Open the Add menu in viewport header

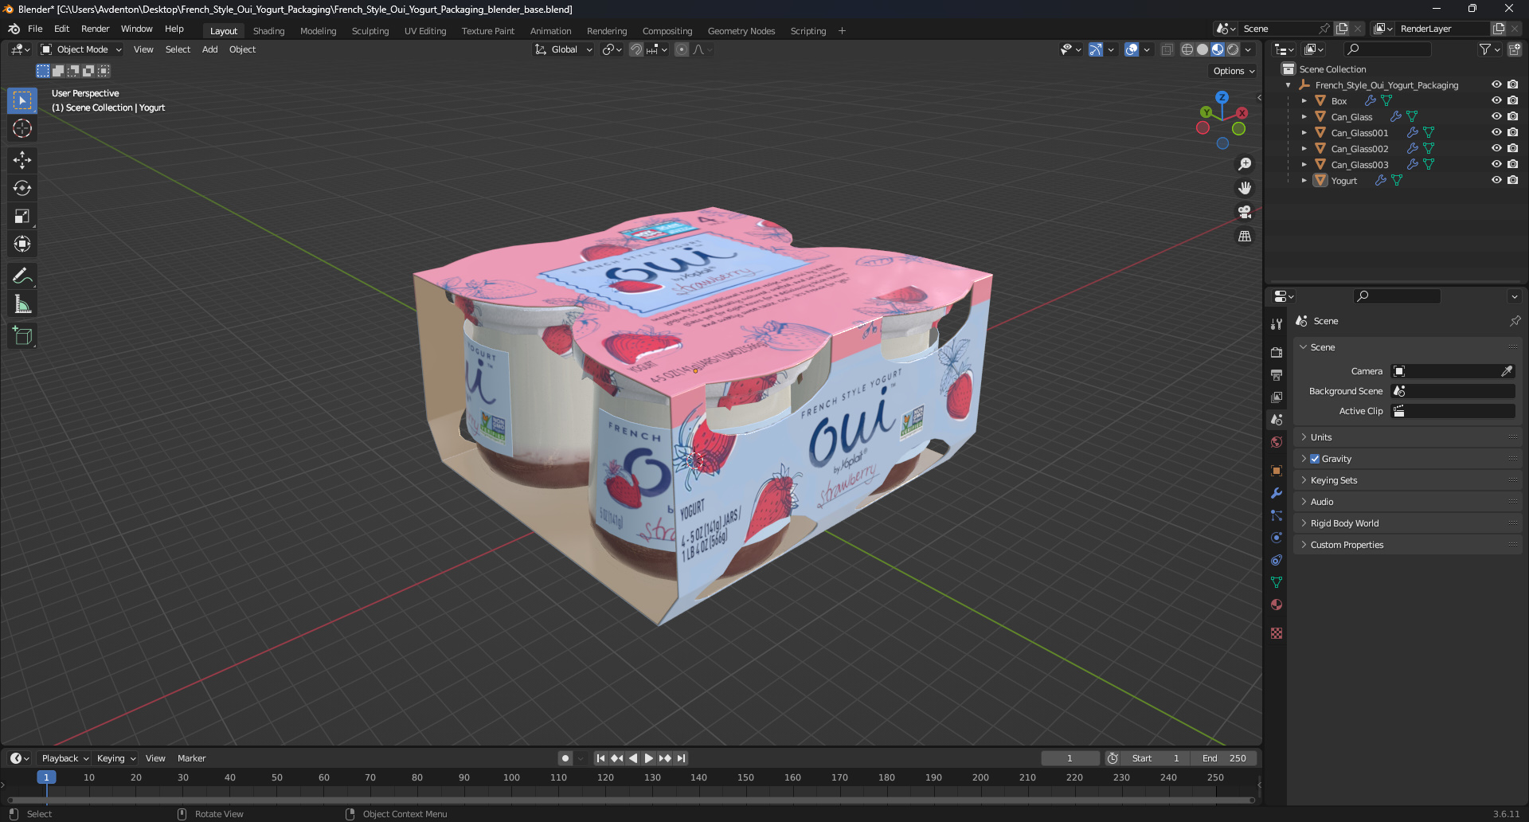[209, 49]
